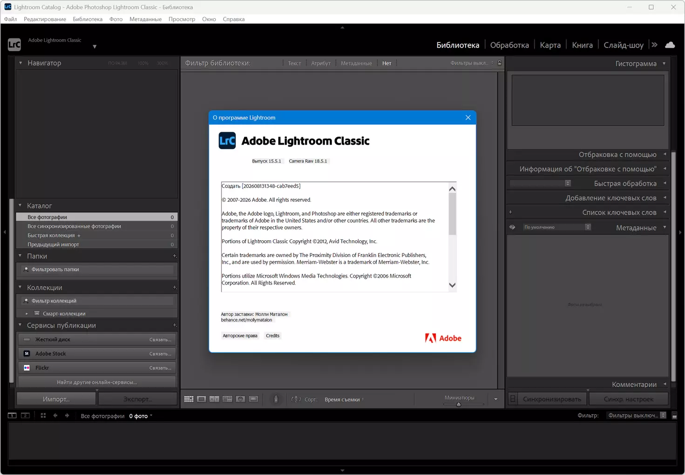
Task: Create collection using plus in Коллекции panel
Action: tap(175, 287)
